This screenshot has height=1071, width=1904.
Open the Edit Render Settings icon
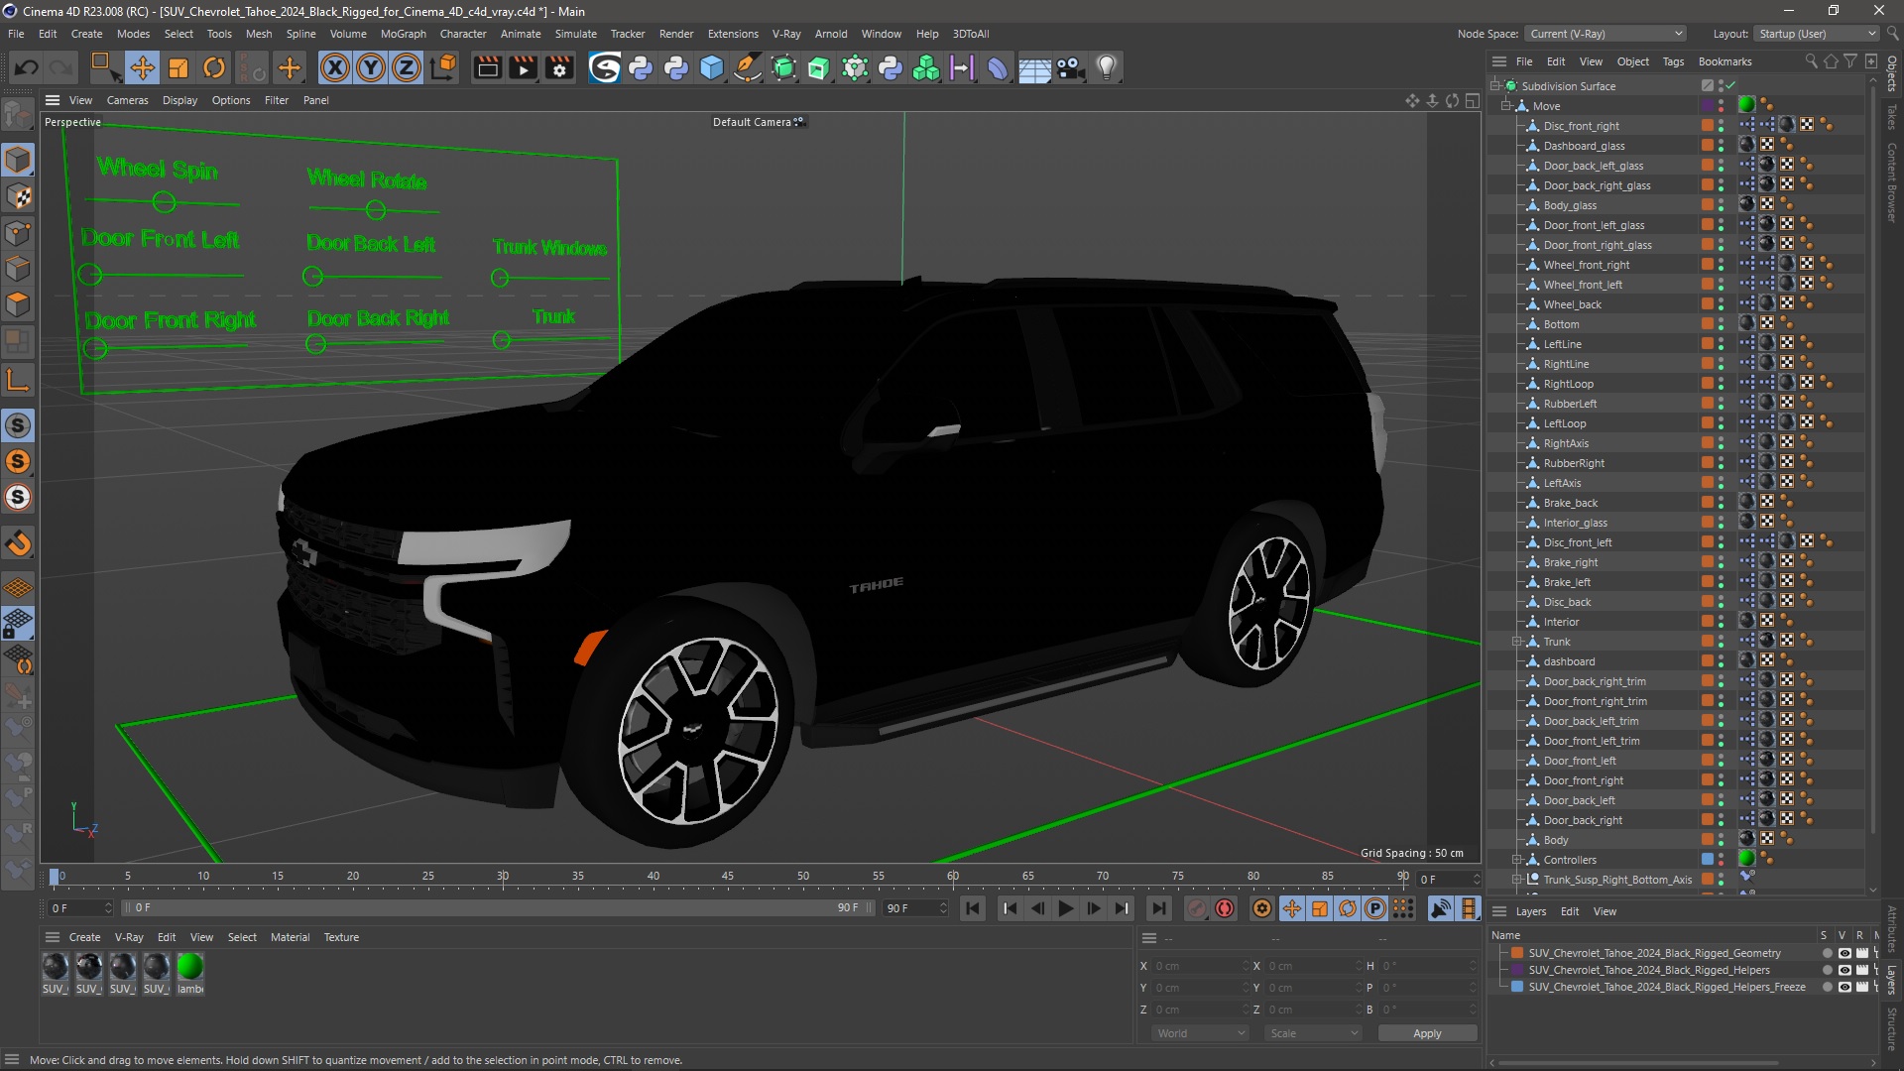(x=560, y=67)
